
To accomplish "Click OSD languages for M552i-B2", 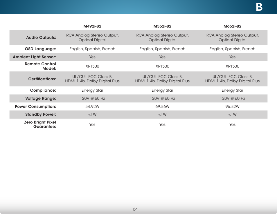I will 162,49.
